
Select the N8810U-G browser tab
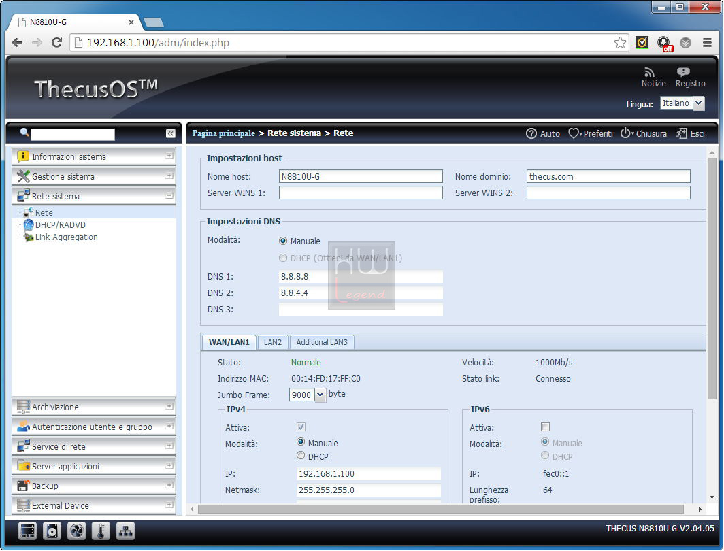(74, 22)
